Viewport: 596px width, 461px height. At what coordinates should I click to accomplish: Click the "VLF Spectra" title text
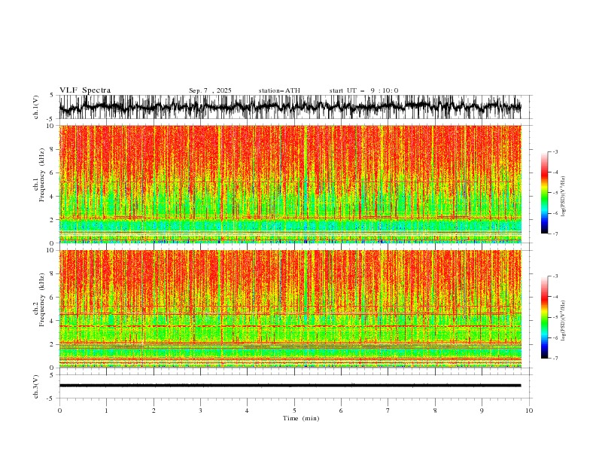point(85,90)
